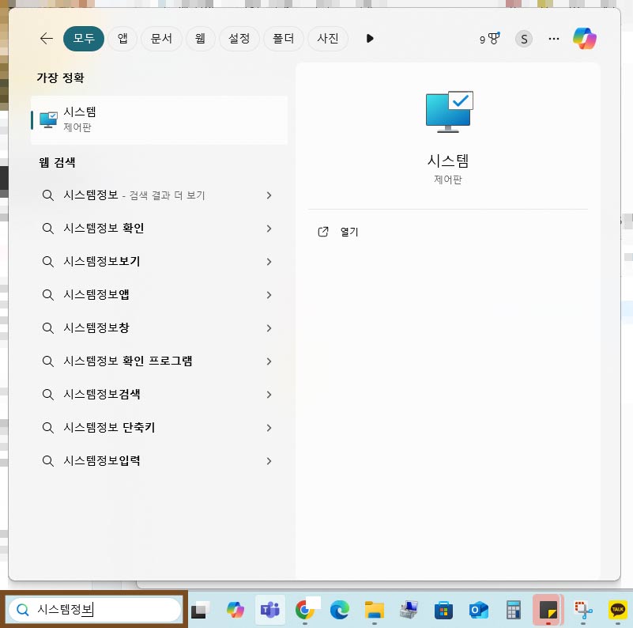The height and width of the screenshot is (628, 633).
Task: Expand the '시스템정보 단축키' suggestion chevron
Action: click(x=269, y=427)
